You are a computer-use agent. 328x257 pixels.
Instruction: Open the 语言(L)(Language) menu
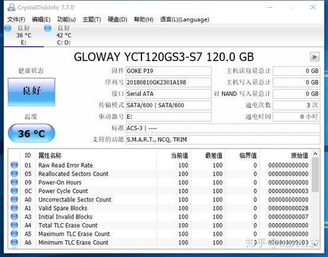185,20
